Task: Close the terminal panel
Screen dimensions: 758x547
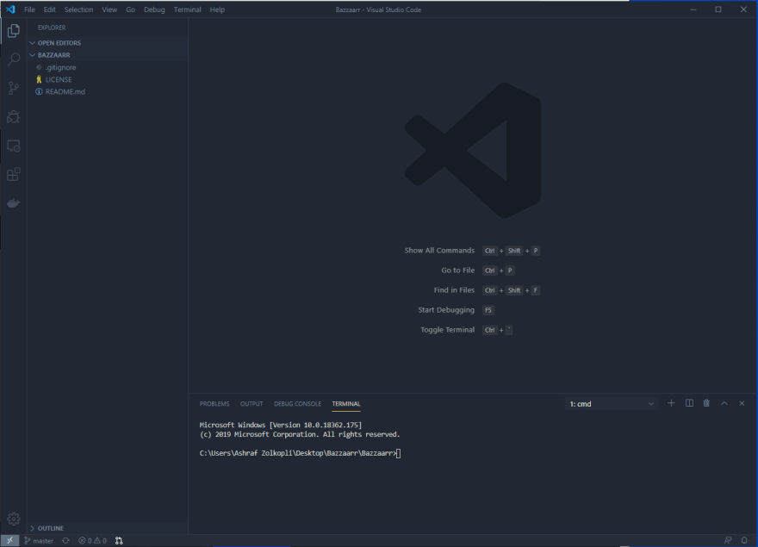Action: point(742,403)
